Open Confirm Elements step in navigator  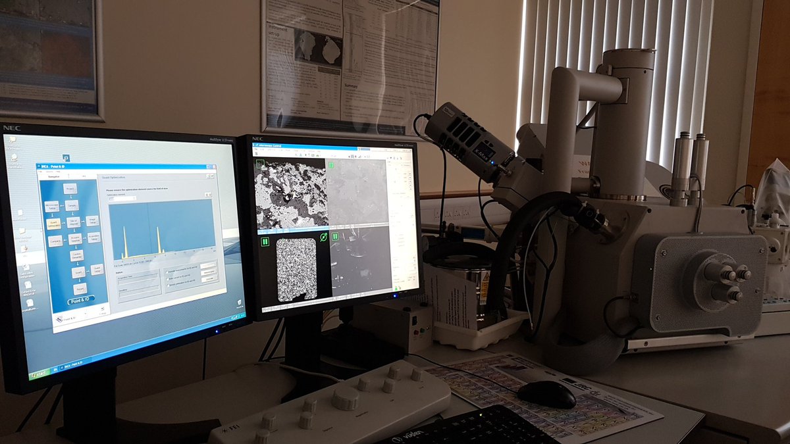pos(77,256)
